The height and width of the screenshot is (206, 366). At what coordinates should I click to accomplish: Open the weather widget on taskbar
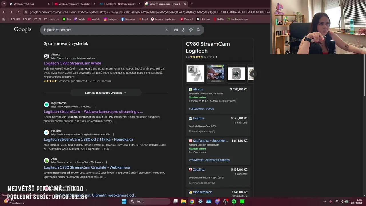14,201
